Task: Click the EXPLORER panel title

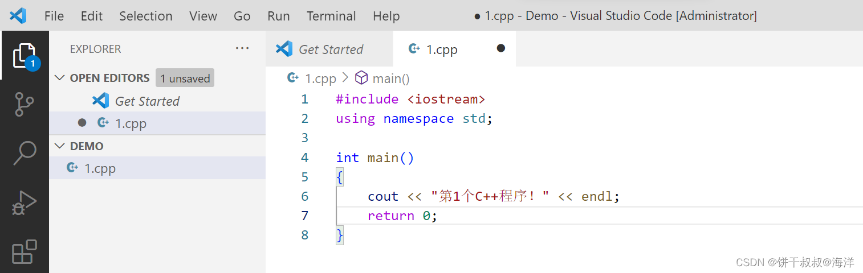Action: coord(95,49)
